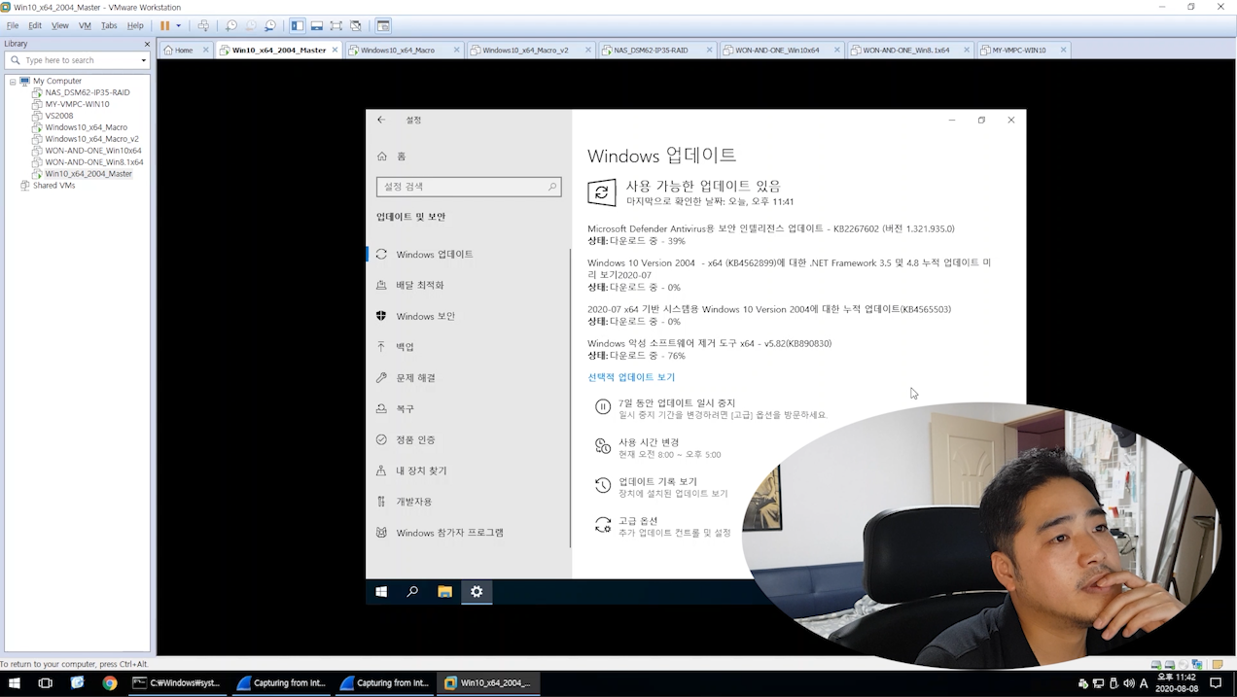Screen dimensions: 1237x697
Task: Open the VM menu
Action: (85, 25)
